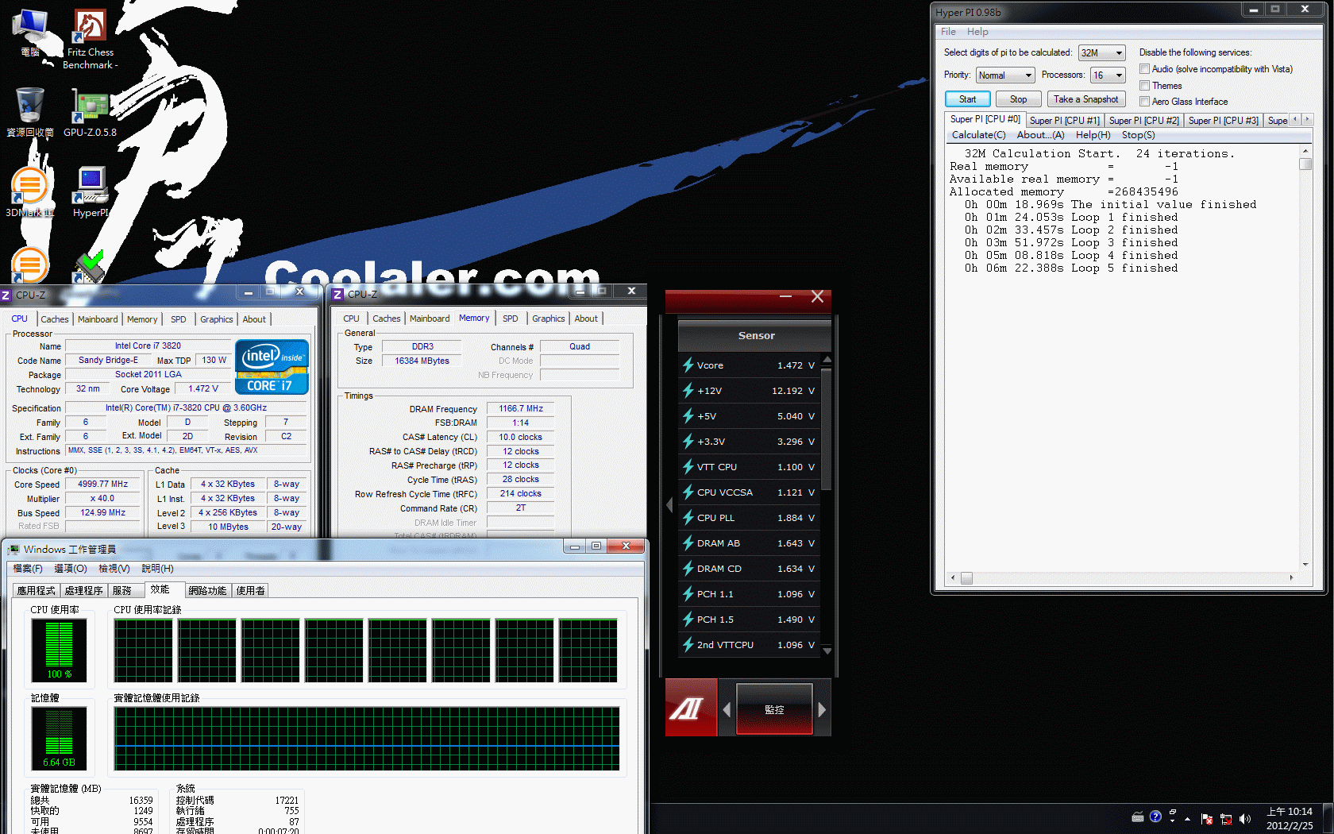Click the AI Suite sensor list scrollbar
The height and width of the screenshot is (834, 1334).
[827, 505]
